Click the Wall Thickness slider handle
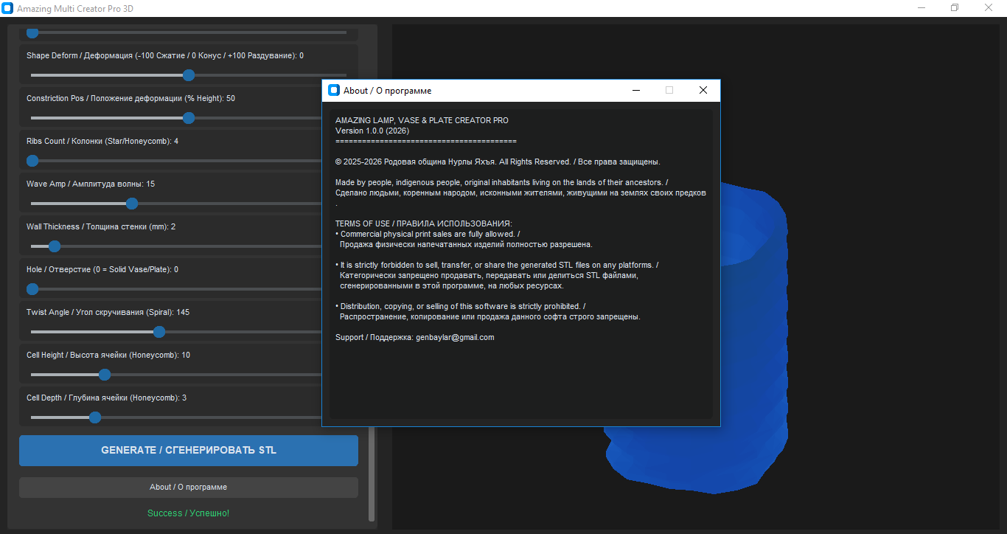 pyautogui.click(x=55, y=246)
